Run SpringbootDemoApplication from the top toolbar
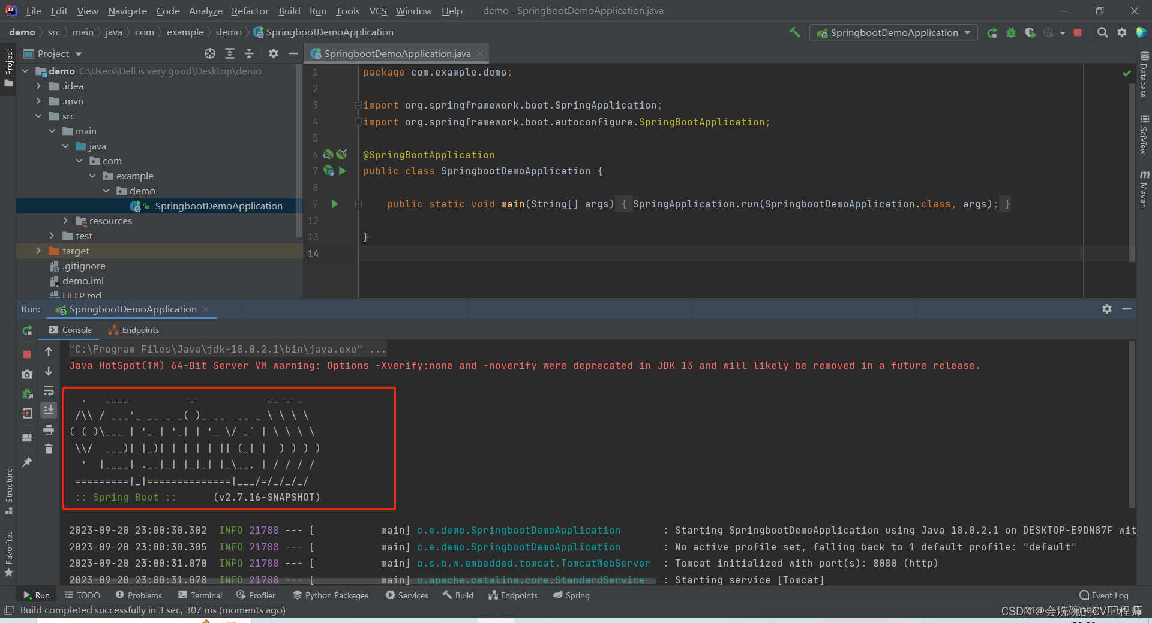 pyautogui.click(x=992, y=33)
